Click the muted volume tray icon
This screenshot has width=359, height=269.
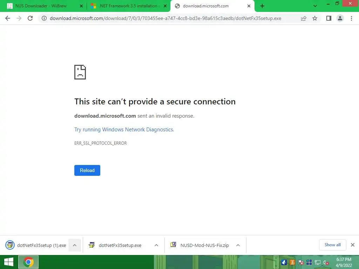[x=326, y=263]
